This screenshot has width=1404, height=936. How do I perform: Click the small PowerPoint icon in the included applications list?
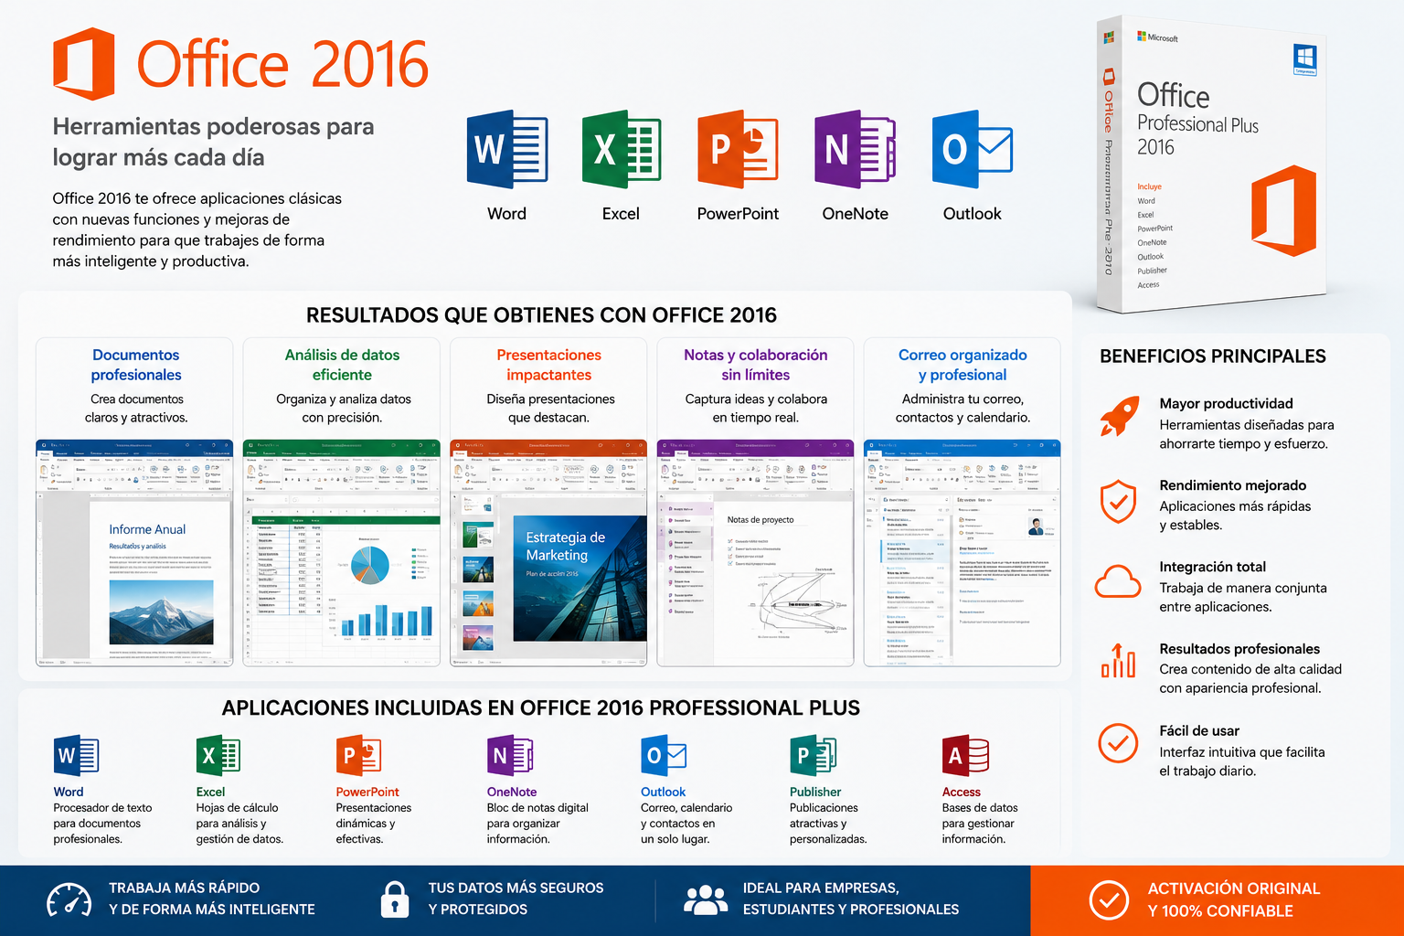pyautogui.click(x=358, y=756)
